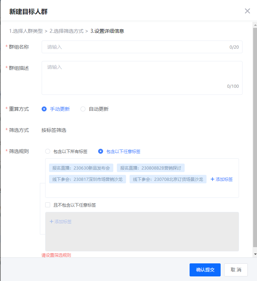Choose 包含以下任意标签 rule option
The height and width of the screenshot is (281, 257).
(x=101, y=151)
